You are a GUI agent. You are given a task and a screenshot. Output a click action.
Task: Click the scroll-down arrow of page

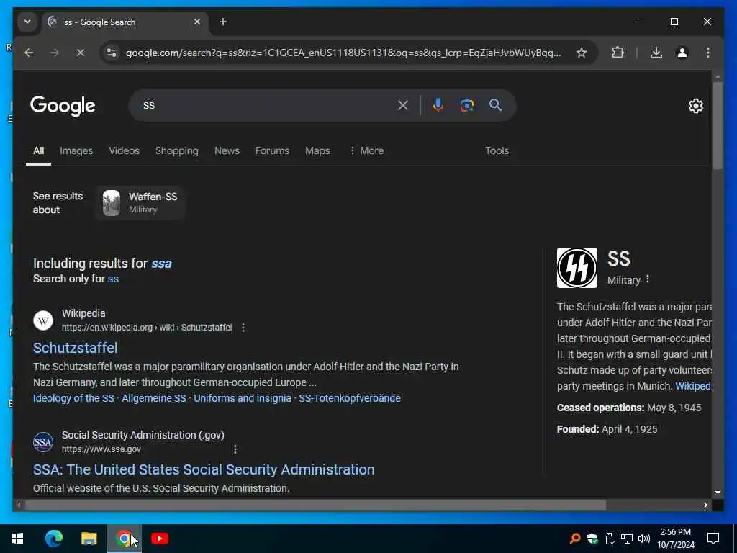point(718,493)
